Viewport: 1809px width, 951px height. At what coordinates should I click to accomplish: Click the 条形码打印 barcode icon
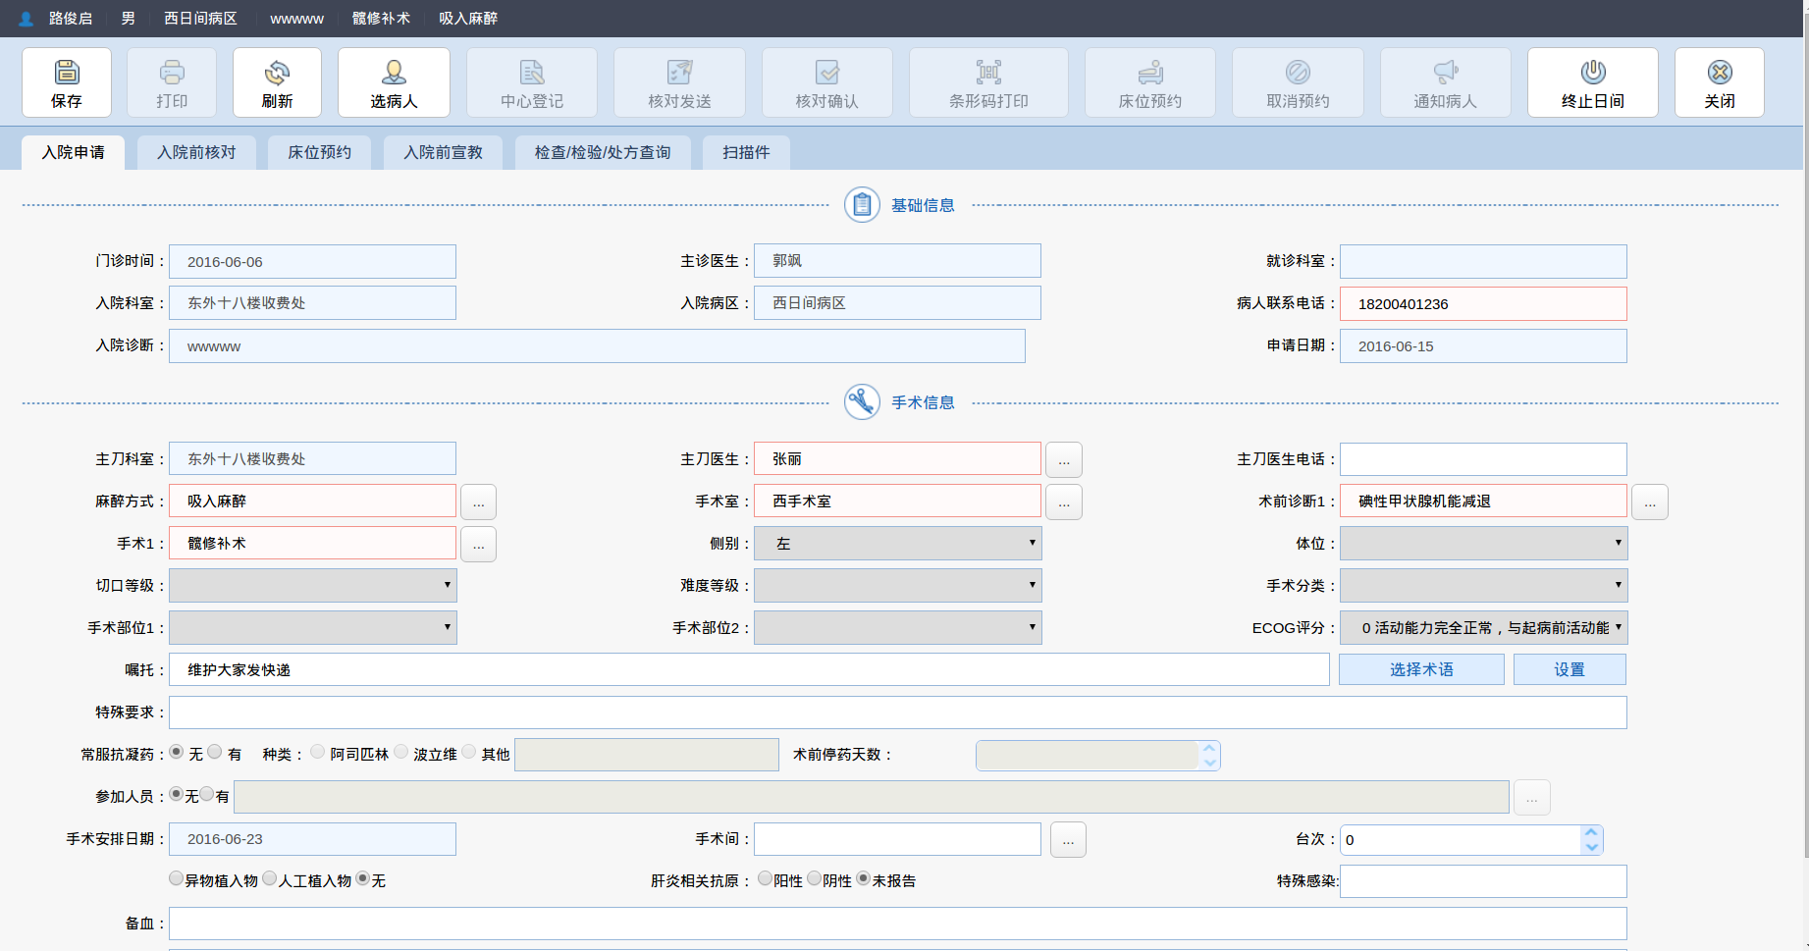pyautogui.click(x=988, y=72)
